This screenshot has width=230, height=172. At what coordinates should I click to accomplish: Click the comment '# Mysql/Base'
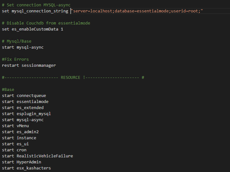17,41
